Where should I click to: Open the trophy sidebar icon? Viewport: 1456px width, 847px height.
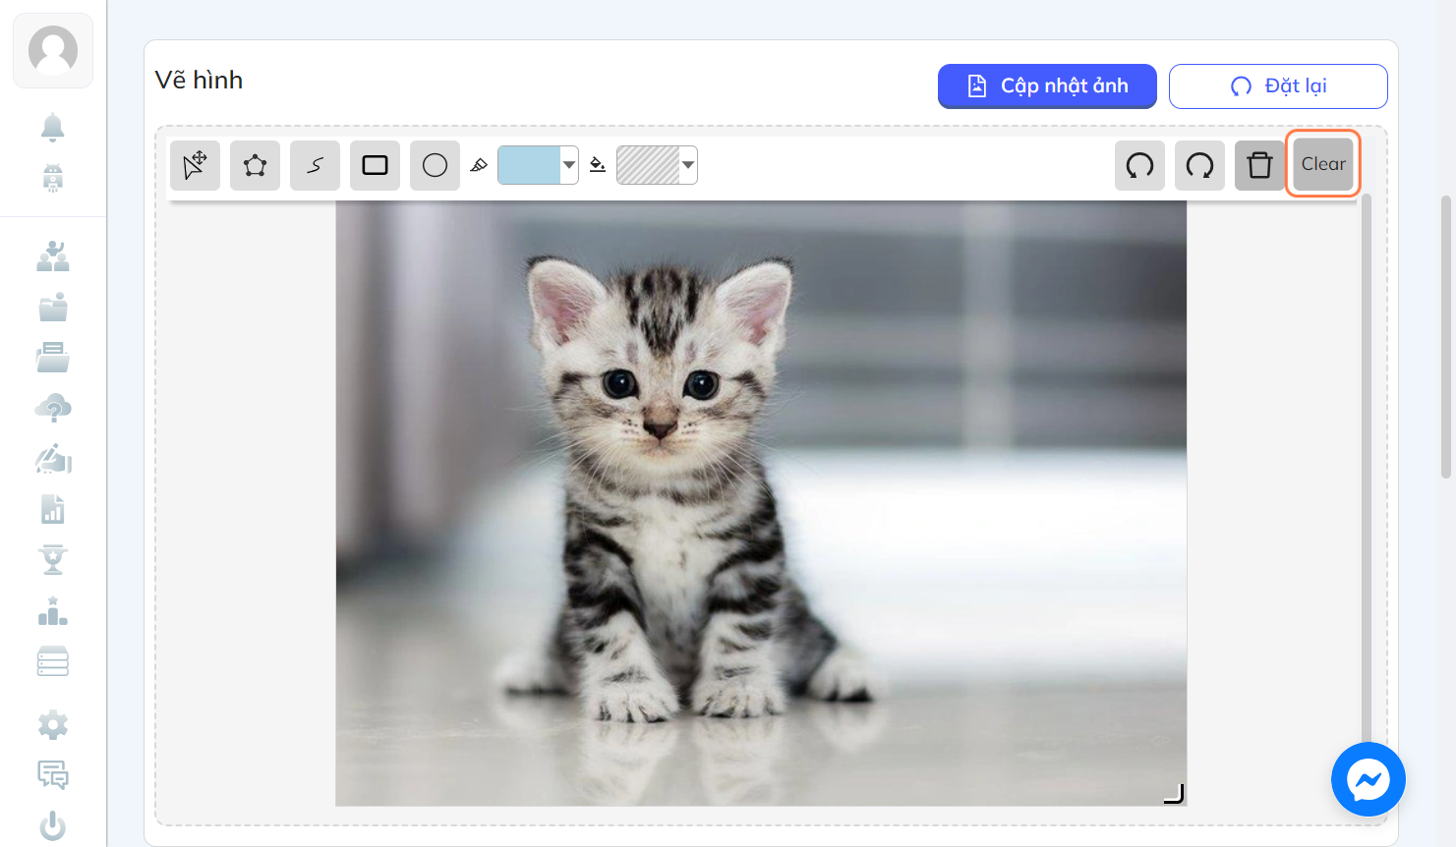(x=53, y=560)
